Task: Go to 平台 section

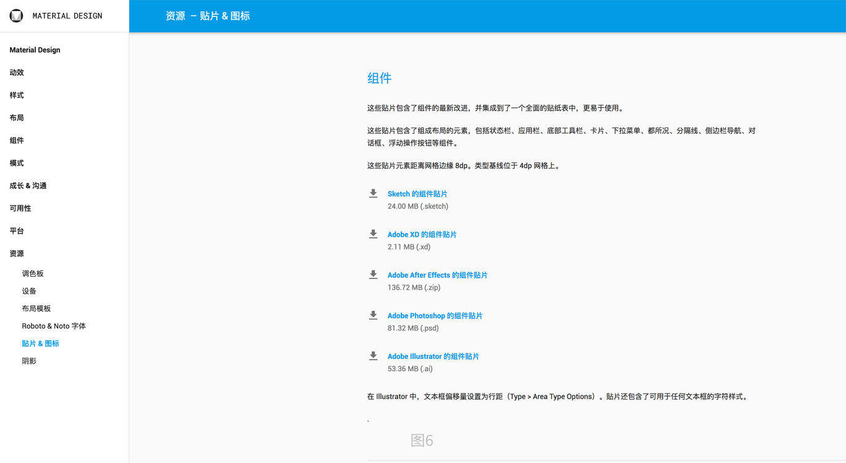Action: tap(17, 231)
